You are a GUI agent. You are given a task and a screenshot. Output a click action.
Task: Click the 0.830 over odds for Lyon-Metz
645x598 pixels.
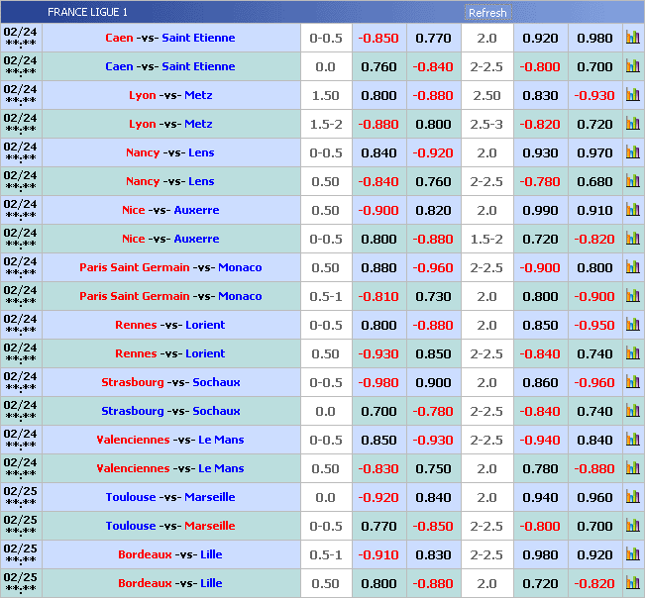540,96
